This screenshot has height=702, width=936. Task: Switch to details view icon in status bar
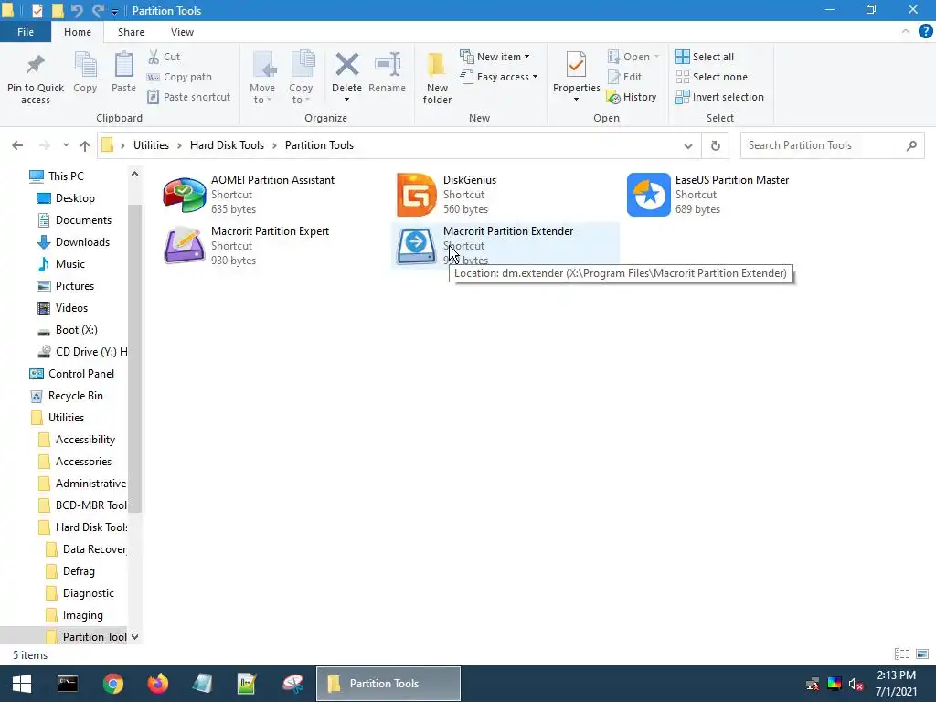coord(902,654)
